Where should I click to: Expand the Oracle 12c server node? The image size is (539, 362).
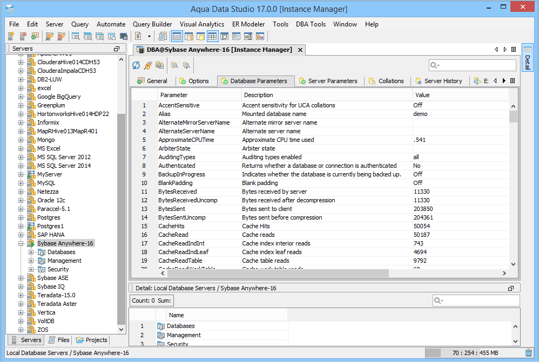coord(21,200)
